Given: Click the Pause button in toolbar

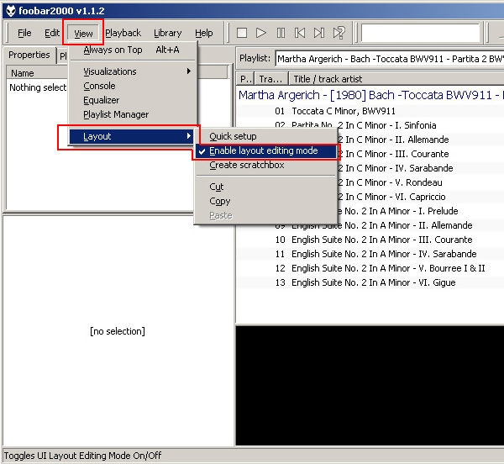Looking at the screenshot, I should pyautogui.click(x=281, y=33).
